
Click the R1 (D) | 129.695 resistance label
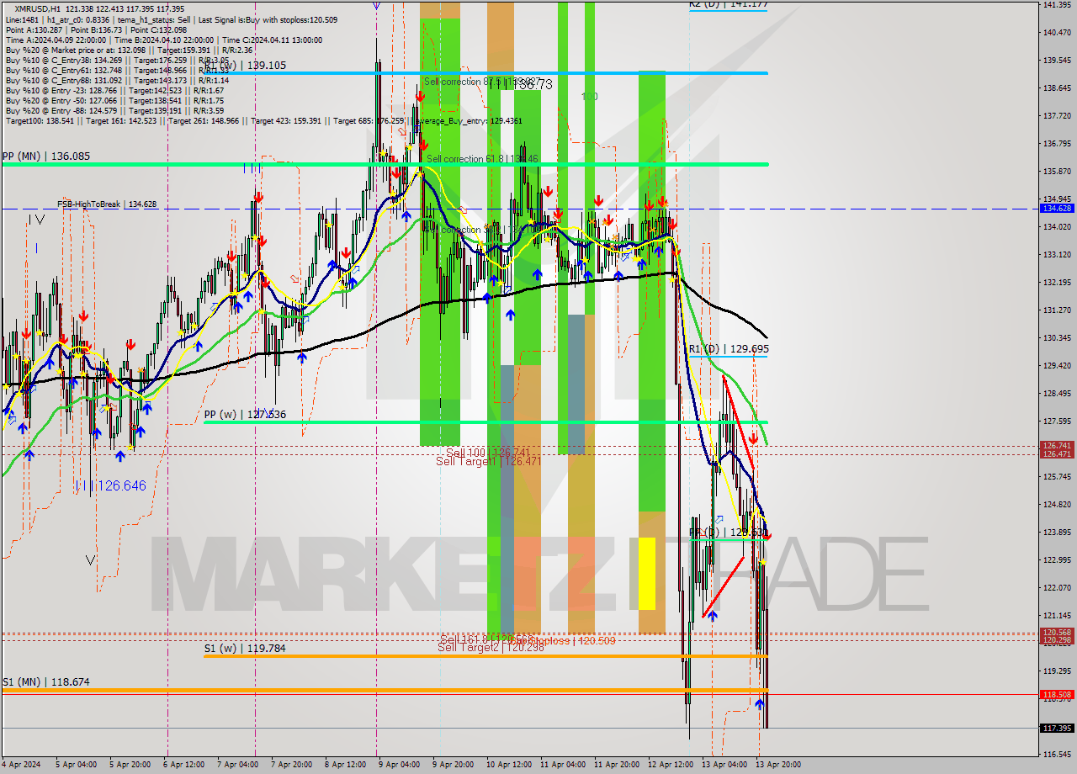tap(729, 348)
